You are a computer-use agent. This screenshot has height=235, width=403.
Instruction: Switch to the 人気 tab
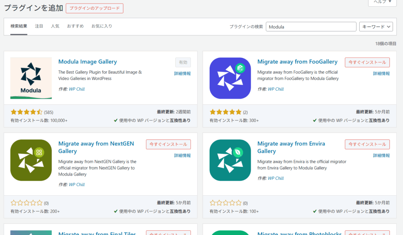[55, 26]
